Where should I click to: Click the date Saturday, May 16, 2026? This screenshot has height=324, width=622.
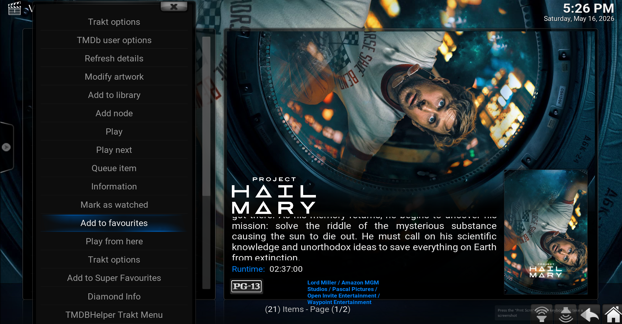pyautogui.click(x=579, y=19)
